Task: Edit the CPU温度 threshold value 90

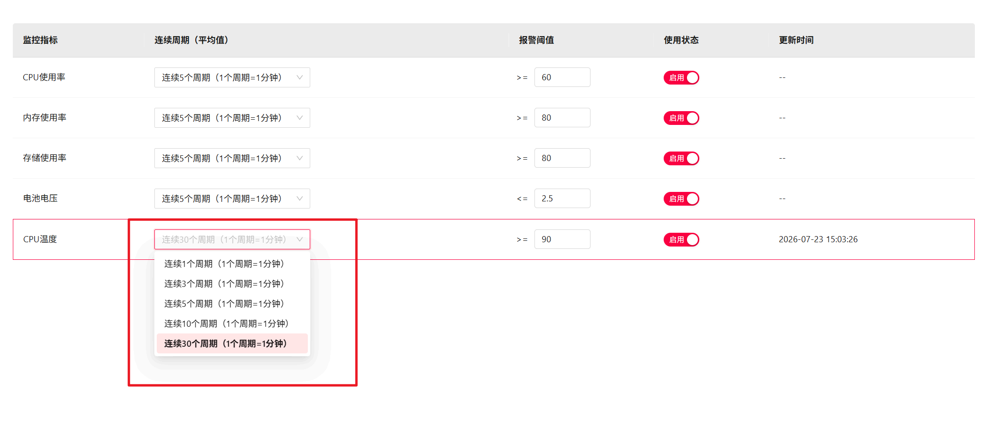Action: click(562, 239)
